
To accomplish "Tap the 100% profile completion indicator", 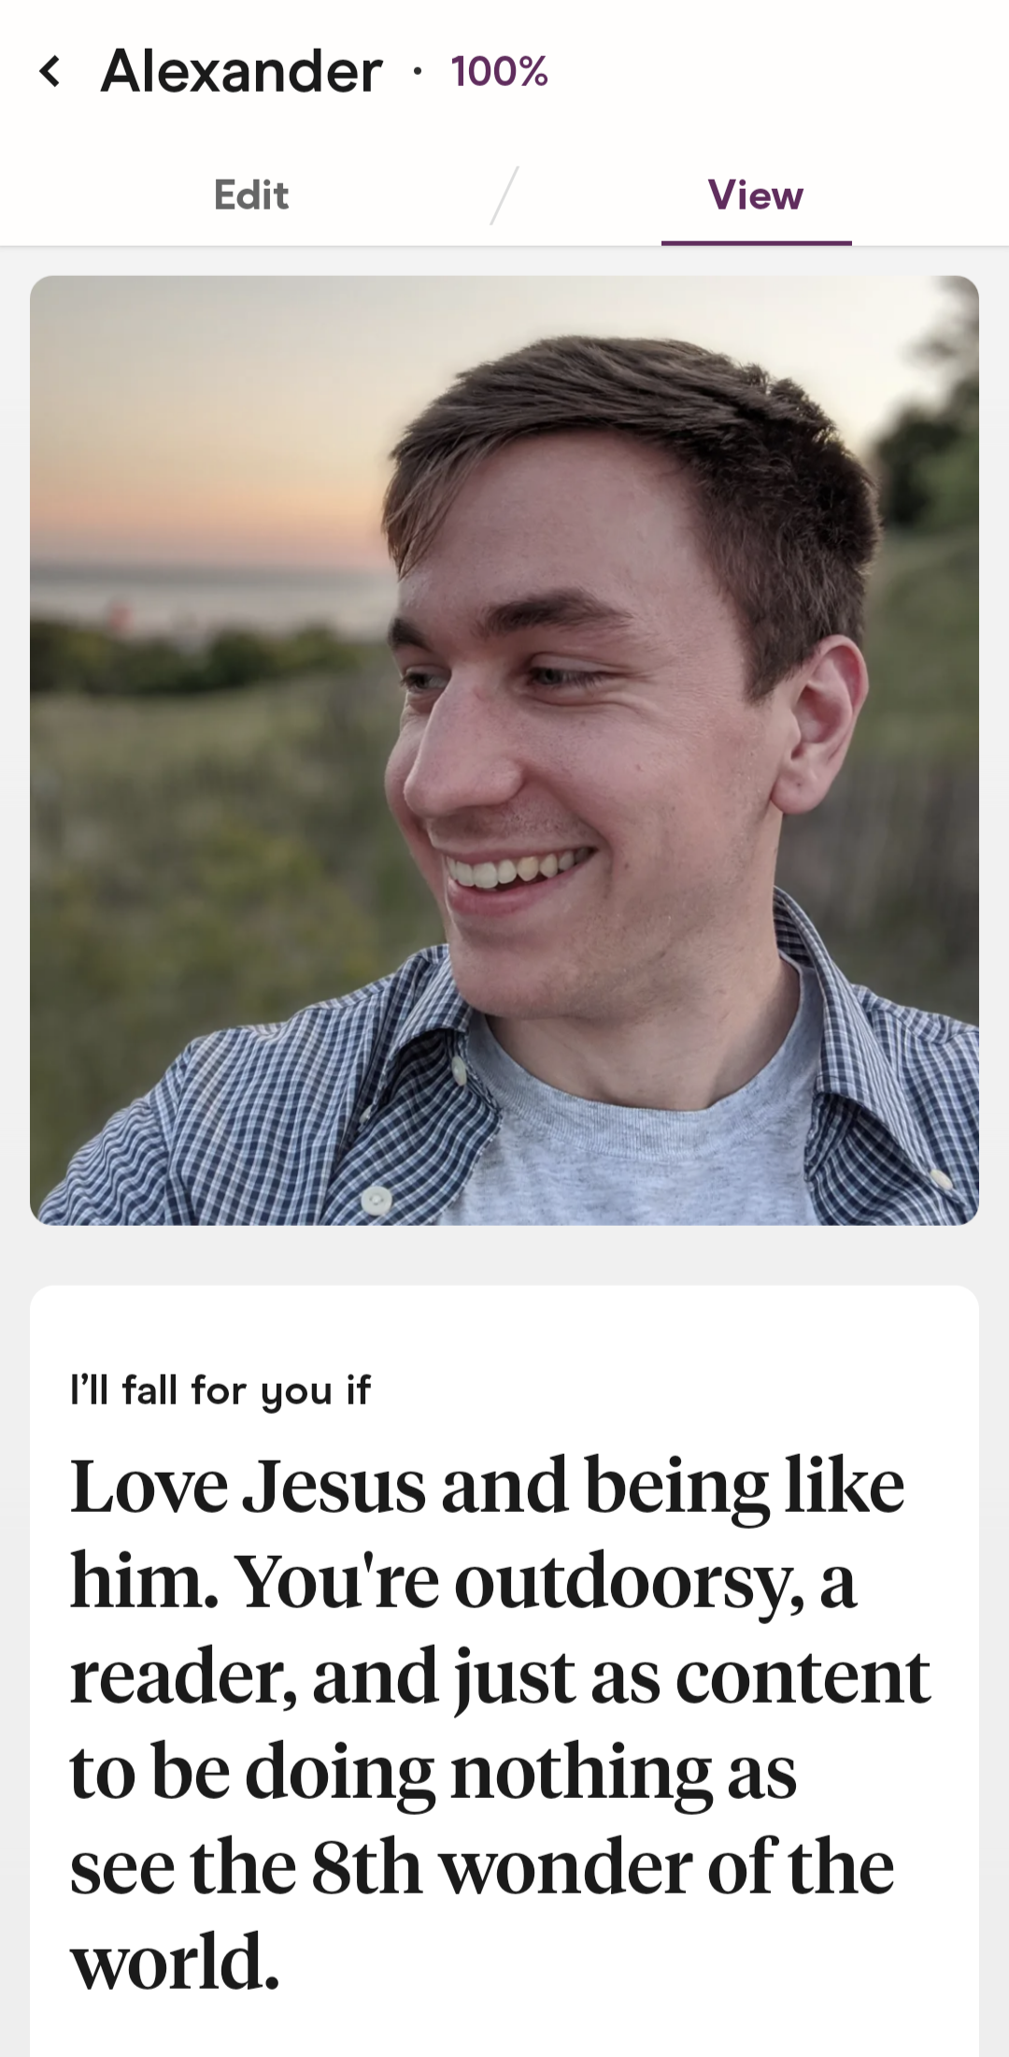I will pos(500,72).
